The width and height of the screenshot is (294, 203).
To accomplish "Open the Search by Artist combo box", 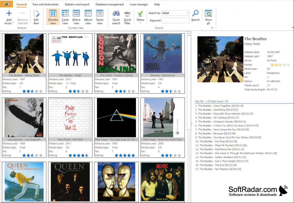I will (175, 13).
